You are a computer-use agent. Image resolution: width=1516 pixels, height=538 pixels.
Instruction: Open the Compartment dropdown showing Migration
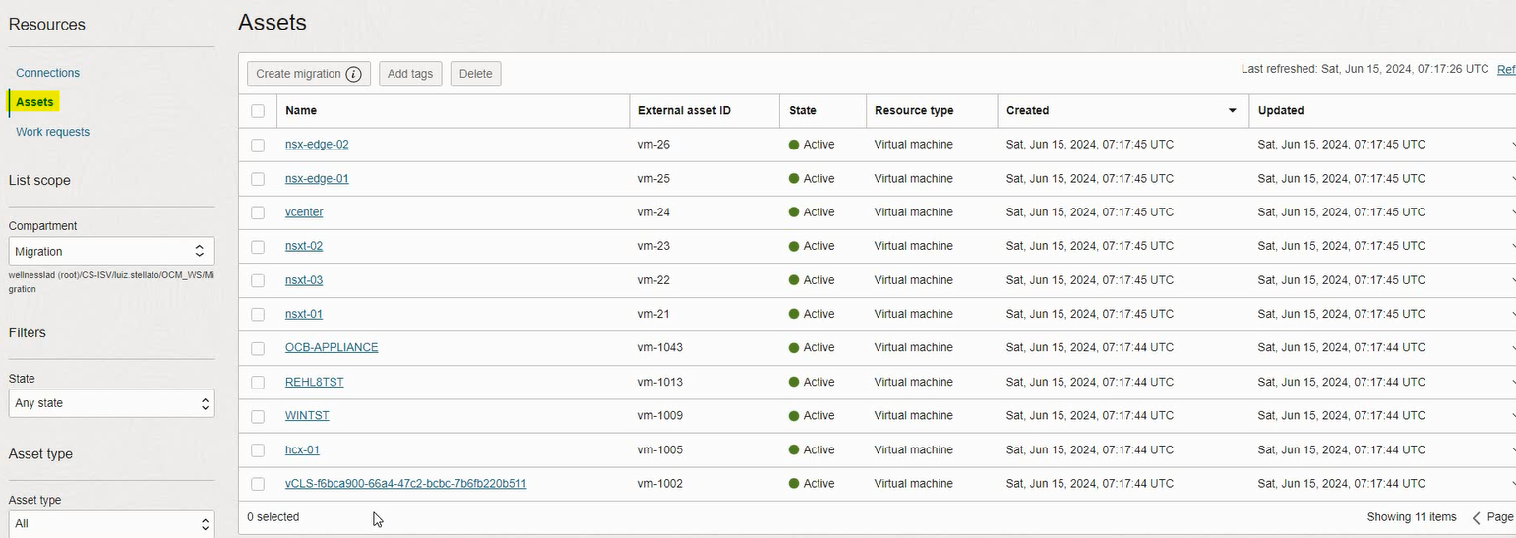pos(111,251)
